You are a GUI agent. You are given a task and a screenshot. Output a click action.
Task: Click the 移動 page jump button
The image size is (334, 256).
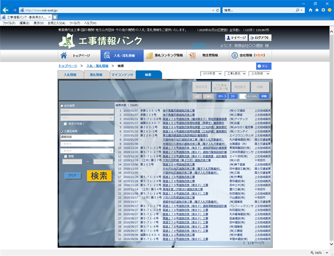pos(264,96)
